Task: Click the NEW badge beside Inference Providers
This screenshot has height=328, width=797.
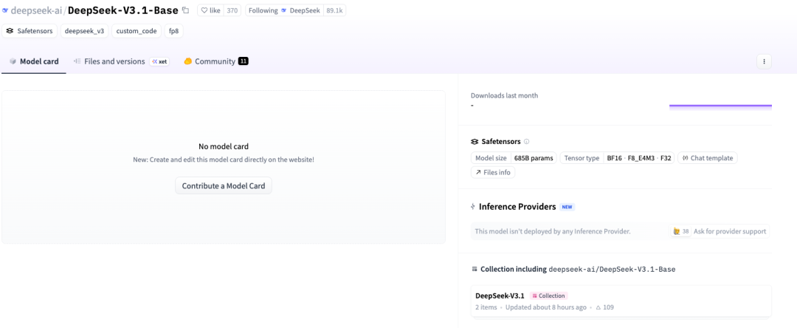Action: (x=567, y=207)
